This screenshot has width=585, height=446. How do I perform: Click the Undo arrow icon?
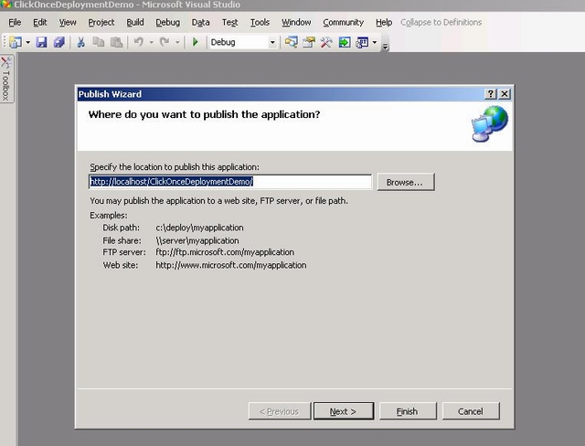pyautogui.click(x=139, y=42)
